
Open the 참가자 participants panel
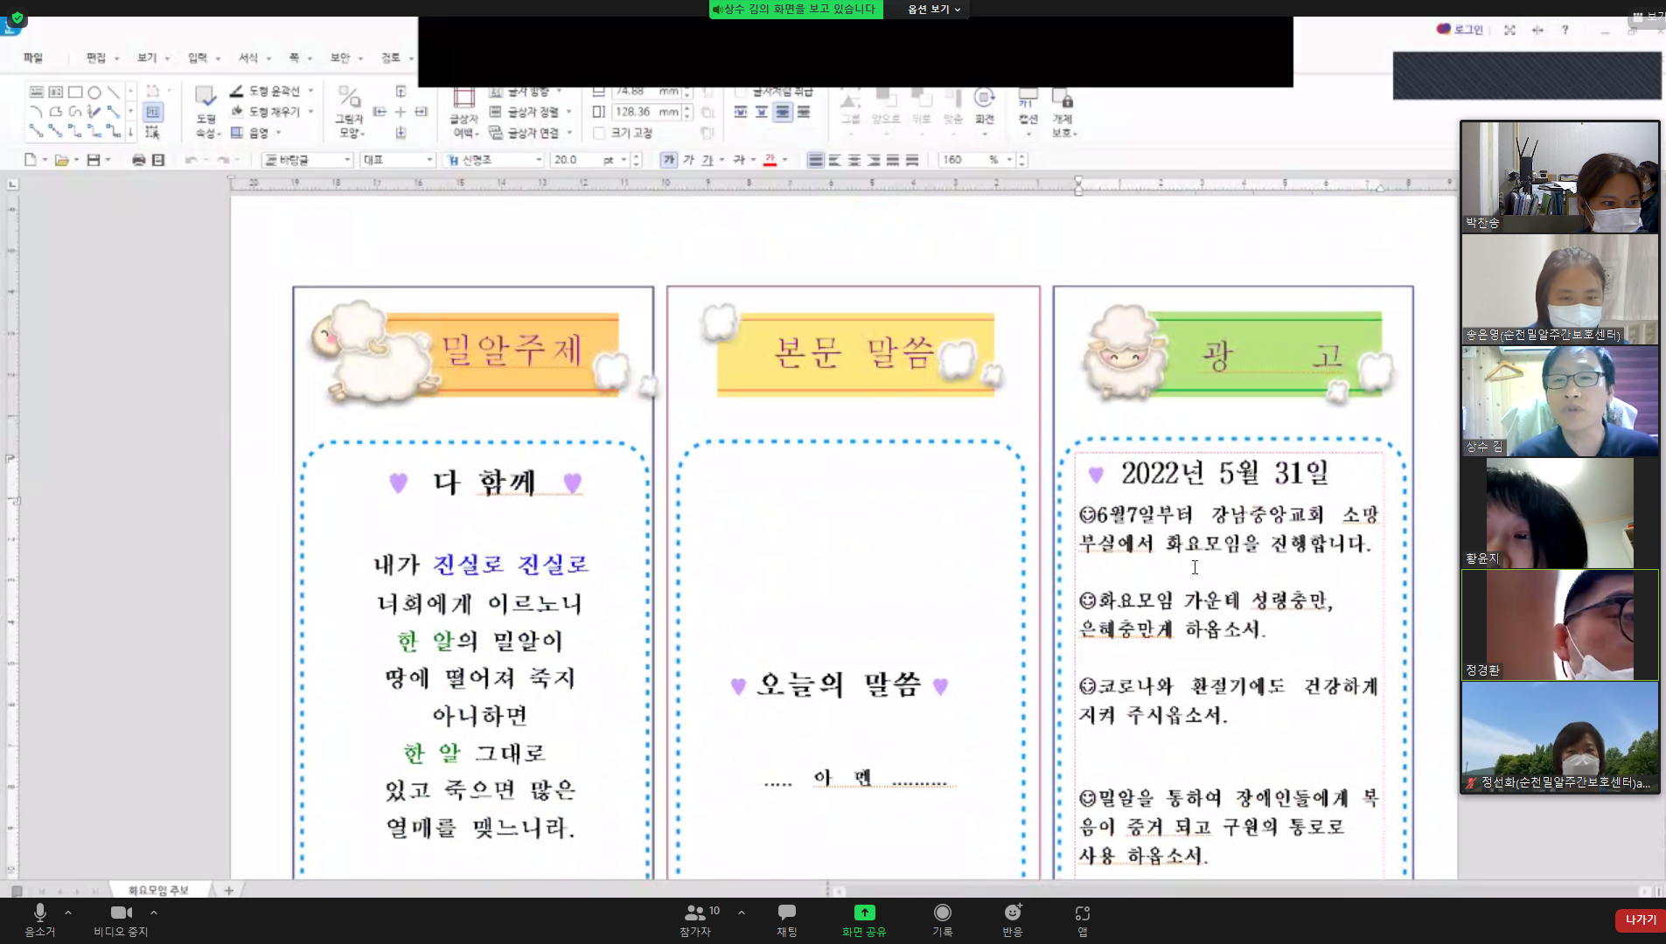click(x=698, y=920)
